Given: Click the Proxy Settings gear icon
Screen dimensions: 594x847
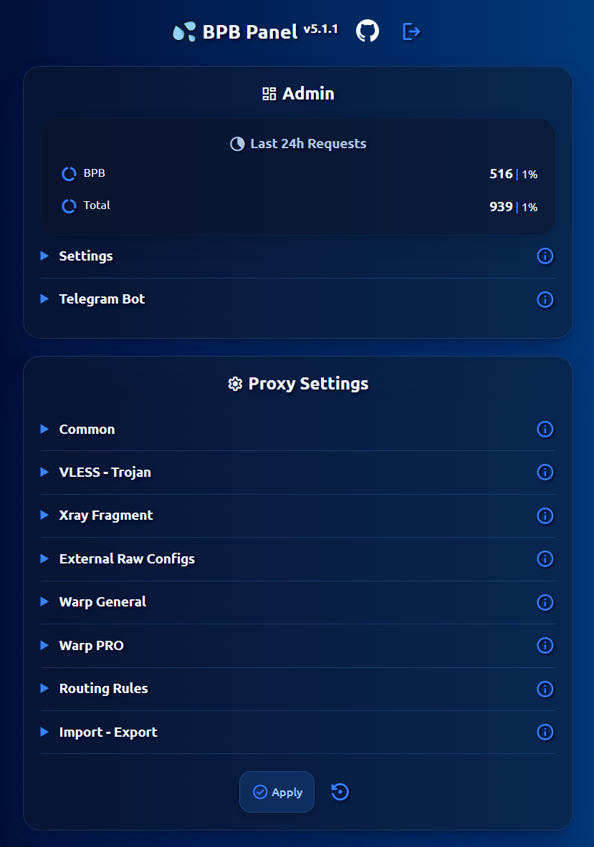Looking at the screenshot, I should point(235,384).
